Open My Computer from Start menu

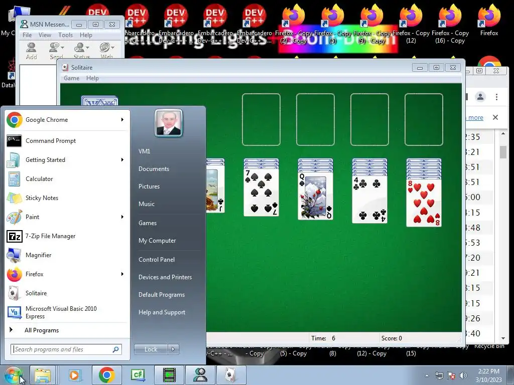tap(157, 241)
